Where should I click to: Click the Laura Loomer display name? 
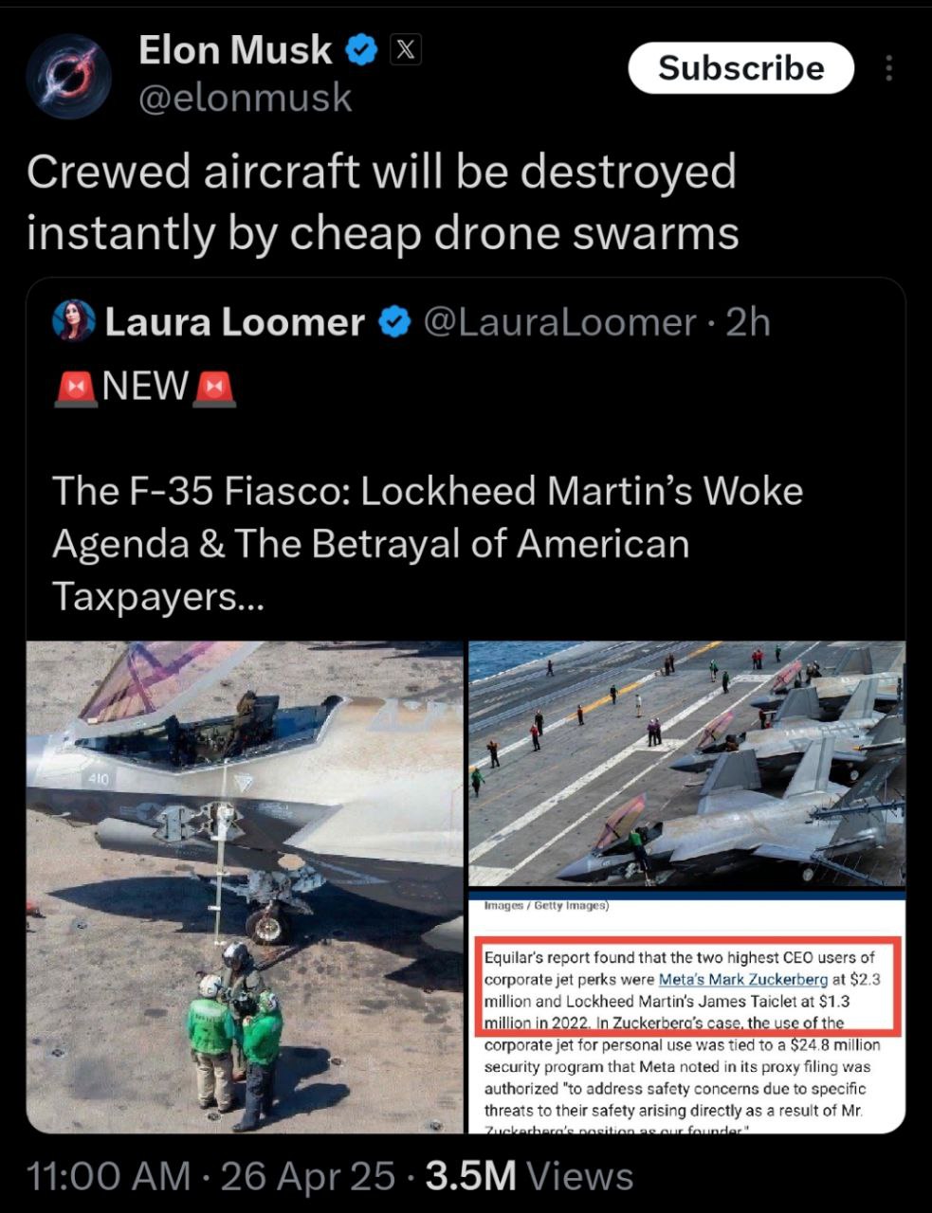(x=234, y=323)
